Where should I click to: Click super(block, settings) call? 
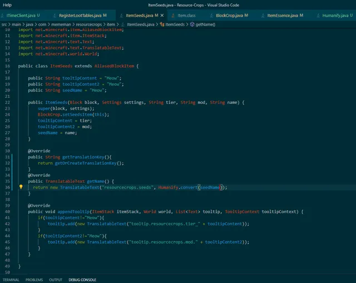tap(66, 108)
